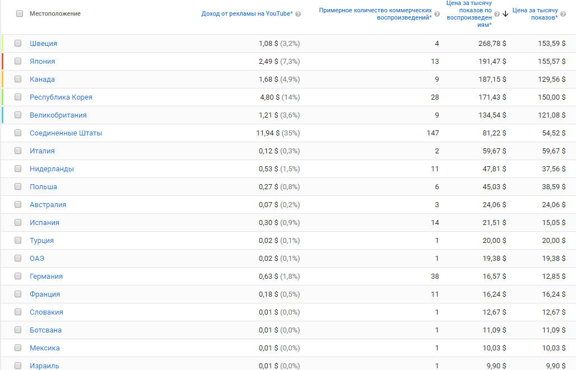This screenshot has height=370, width=576.
Task: Check the Италия row checkbox
Action: 18,151
